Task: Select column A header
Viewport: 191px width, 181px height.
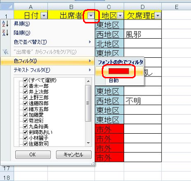Action: [31, 7]
